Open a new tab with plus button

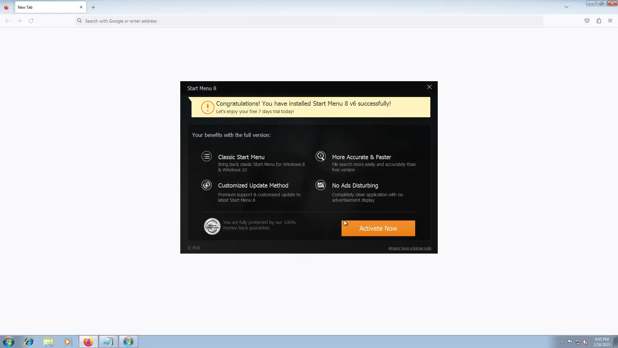point(93,7)
